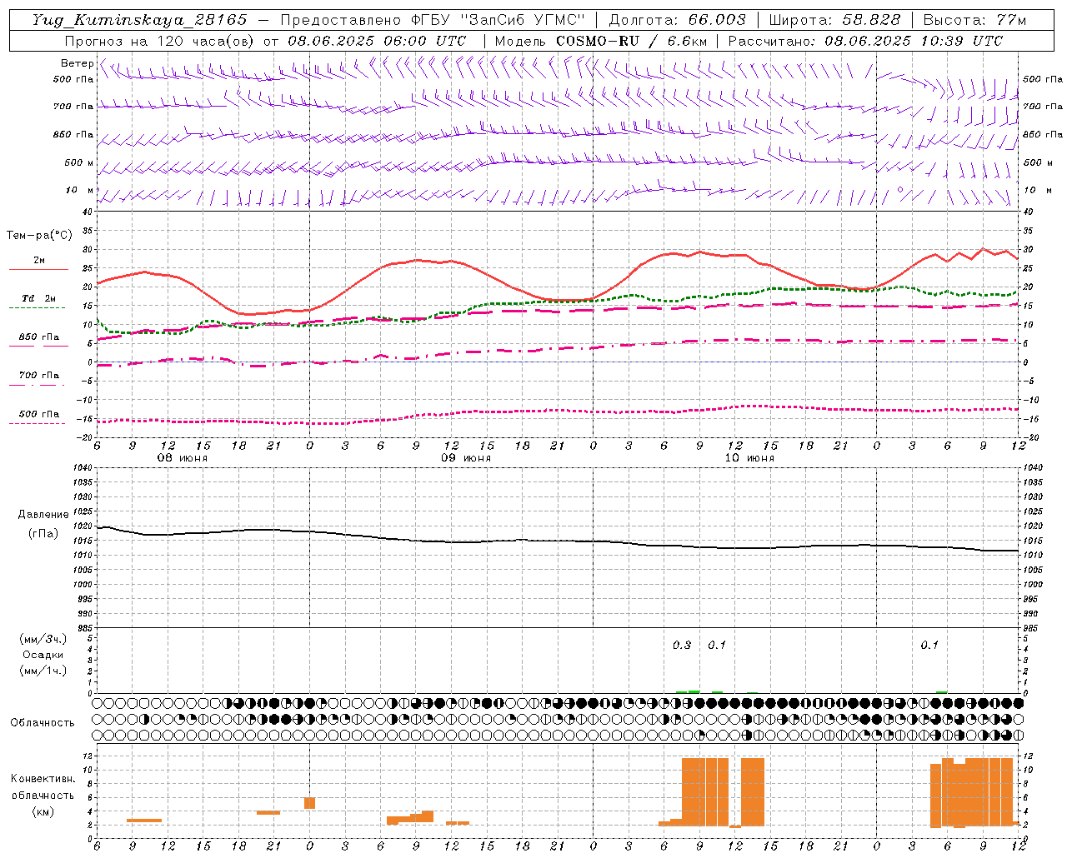The width and height of the screenshot is (1067, 853).
Task: Click the 700 гПа temperature legend entry
Action: tap(39, 376)
